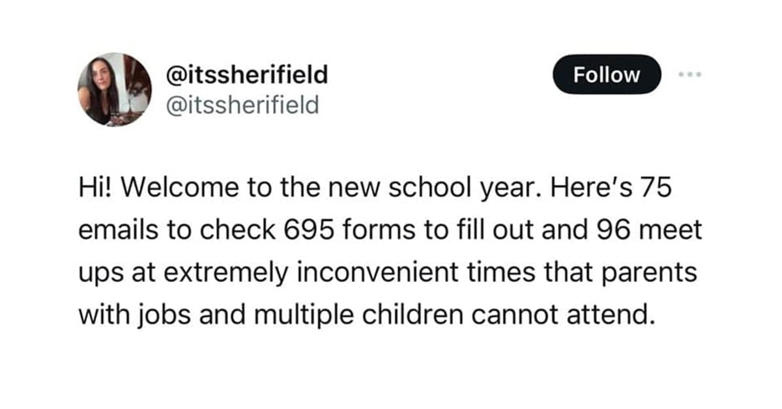
Task: Click the gray @itssherifield handle
Action: 244,104
